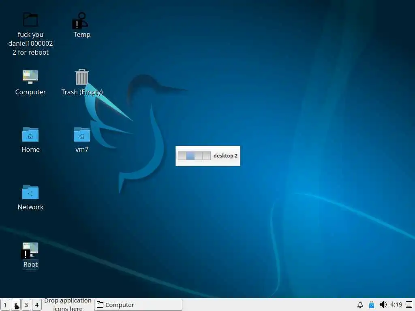Select the Network folder icon
Viewport: 415px width, 311px height.
tap(30, 192)
